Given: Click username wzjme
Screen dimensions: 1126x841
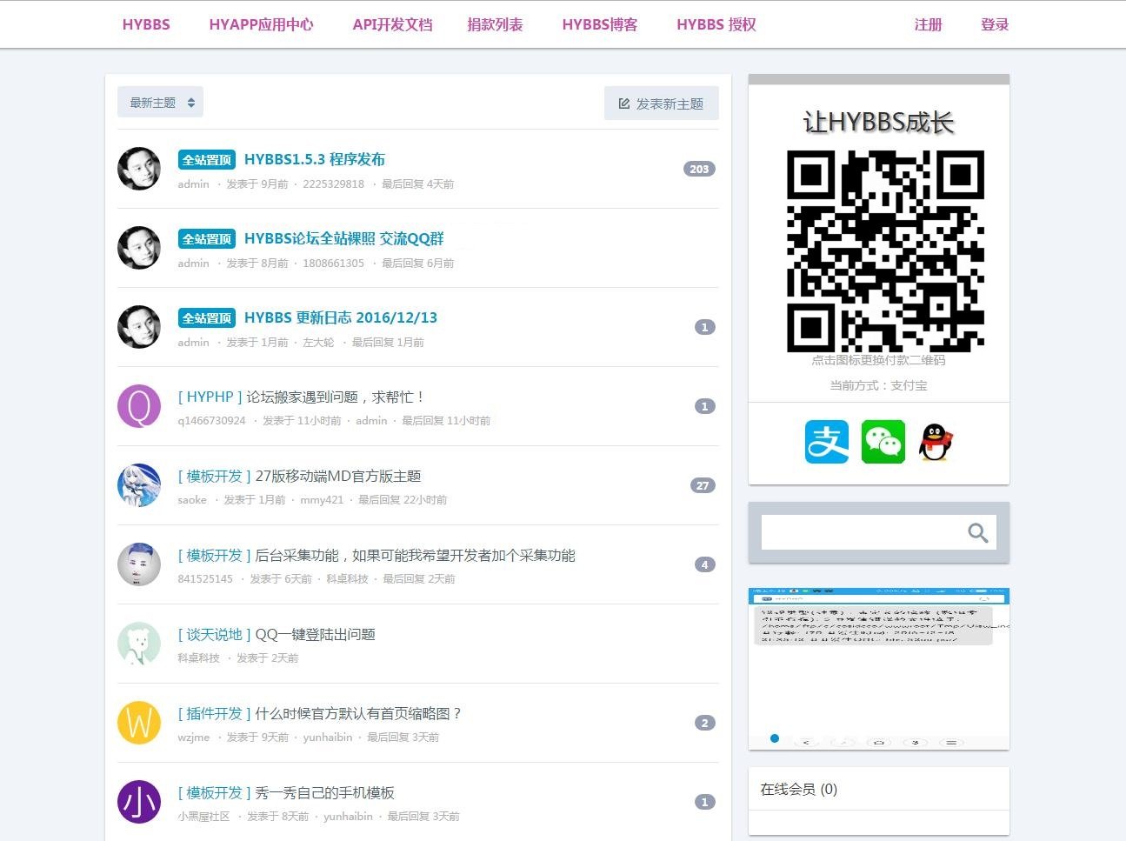Looking at the screenshot, I should click(x=194, y=738).
